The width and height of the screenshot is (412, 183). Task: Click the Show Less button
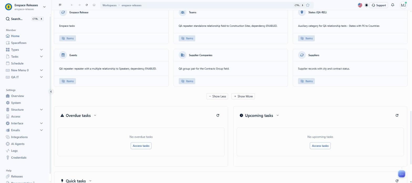(217, 96)
